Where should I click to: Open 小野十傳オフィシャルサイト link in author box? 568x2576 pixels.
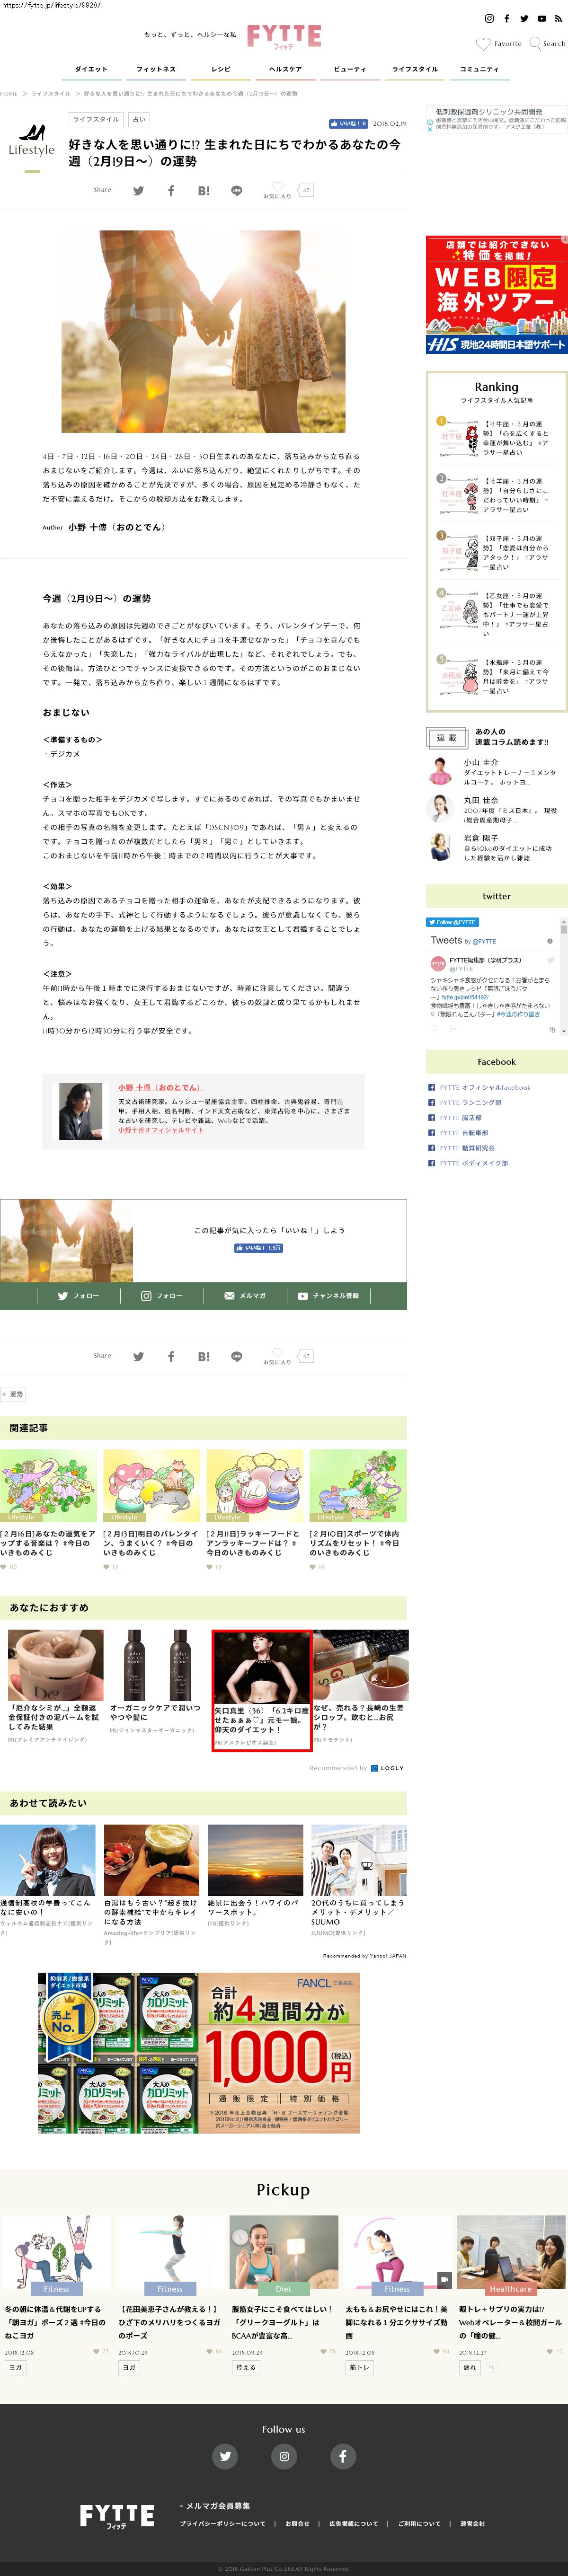click(x=161, y=1129)
